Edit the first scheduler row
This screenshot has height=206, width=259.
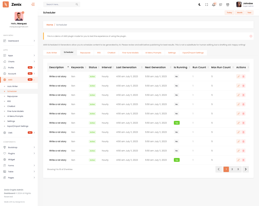click(x=238, y=76)
